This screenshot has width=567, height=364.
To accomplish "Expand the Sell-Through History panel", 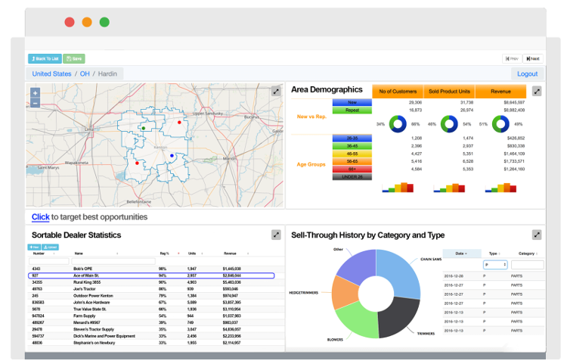I will 537,235.
